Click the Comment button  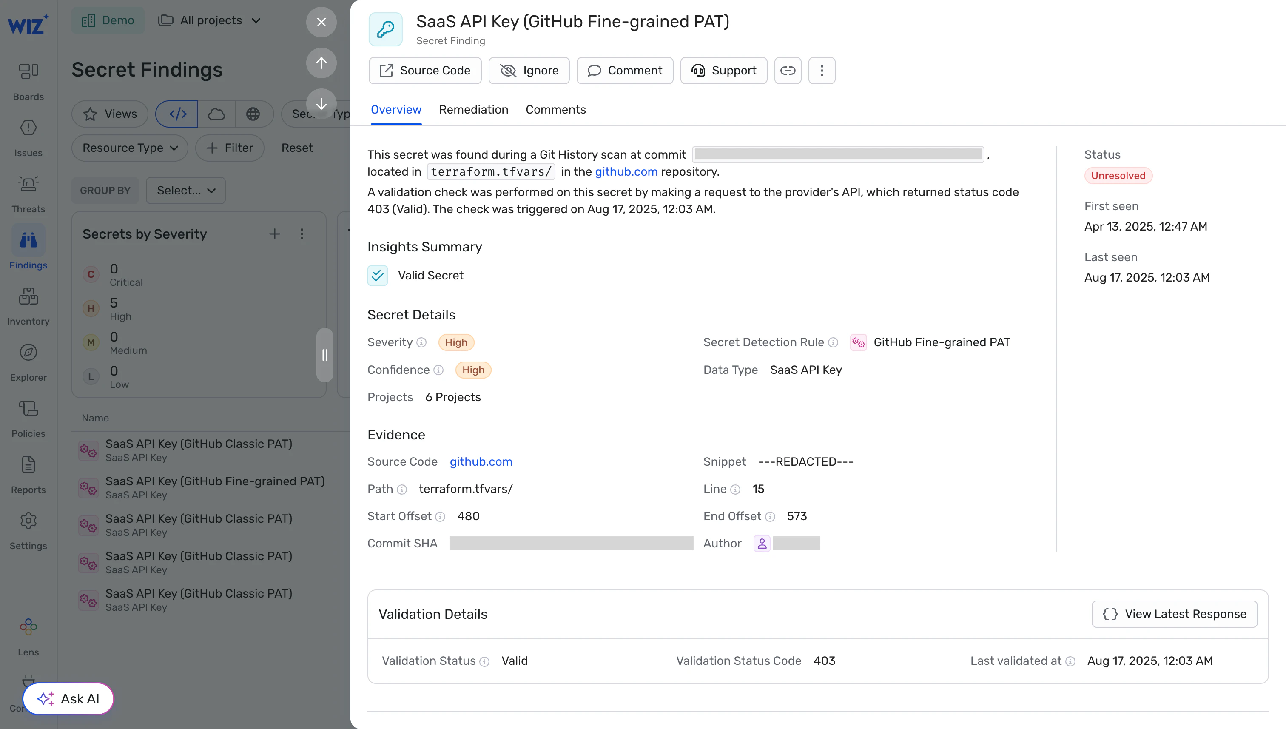pos(624,71)
